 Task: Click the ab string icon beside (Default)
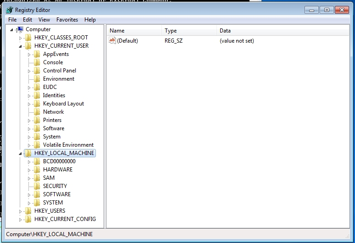[x=112, y=40]
